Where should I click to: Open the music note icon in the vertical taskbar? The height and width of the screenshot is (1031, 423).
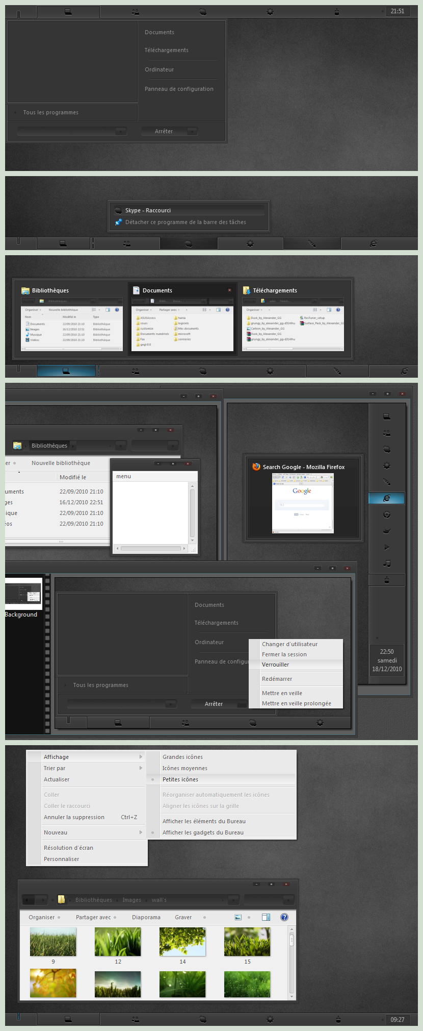tap(387, 563)
